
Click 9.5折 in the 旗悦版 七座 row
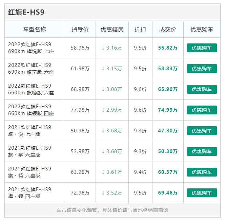140,48
